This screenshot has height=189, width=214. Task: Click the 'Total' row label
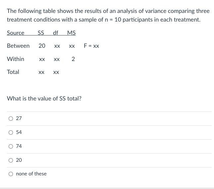13,72
